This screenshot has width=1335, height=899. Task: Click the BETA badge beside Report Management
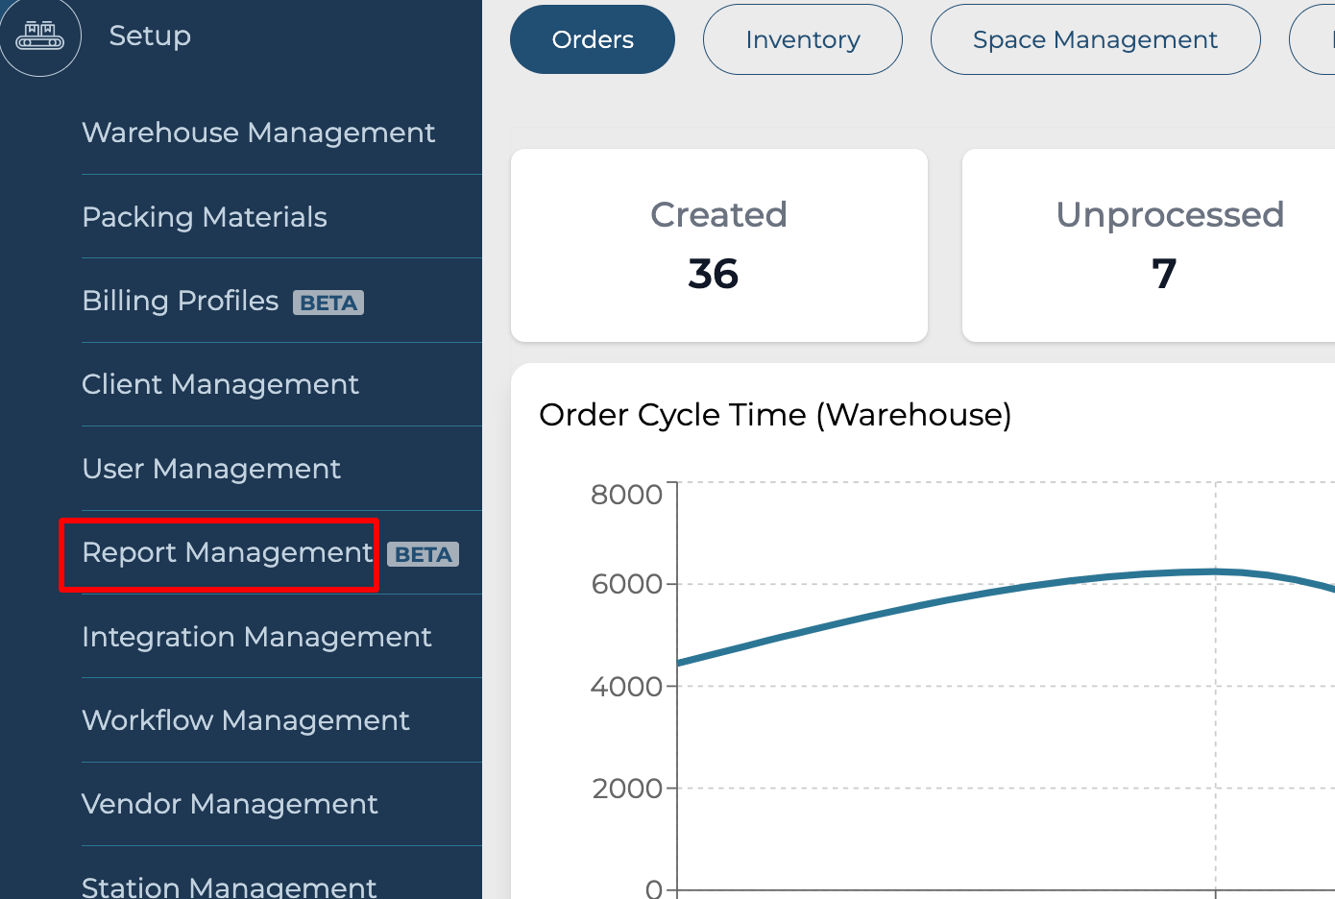pos(423,554)
